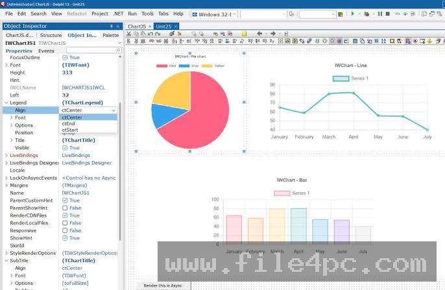
Task: Expand the Margins property
Action: [x=6, y=186]
